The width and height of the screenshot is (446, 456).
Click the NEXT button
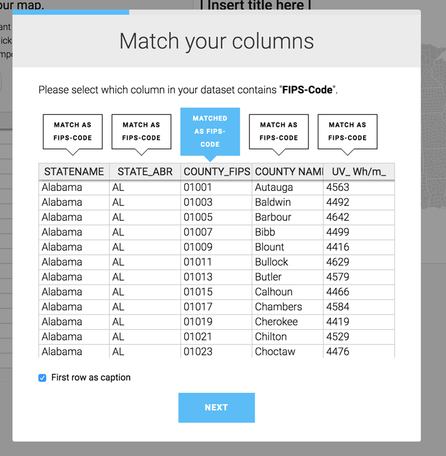(x=217, y=407)
